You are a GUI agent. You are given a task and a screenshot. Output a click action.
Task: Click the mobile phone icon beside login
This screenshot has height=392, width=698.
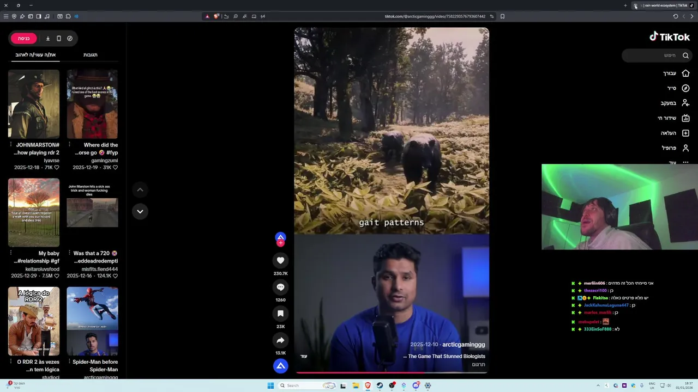pyautogui.click(x=59, y=38)
